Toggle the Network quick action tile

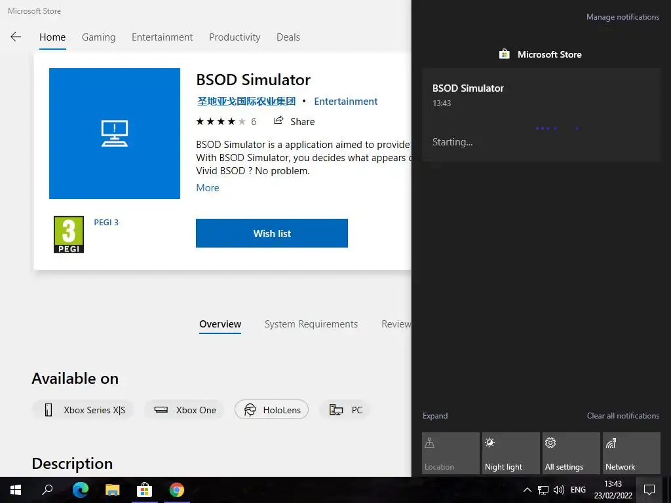point(632,453)
